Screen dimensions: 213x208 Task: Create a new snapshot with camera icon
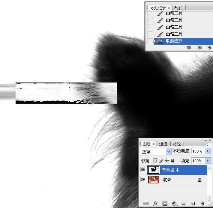(x=199, y=47)
